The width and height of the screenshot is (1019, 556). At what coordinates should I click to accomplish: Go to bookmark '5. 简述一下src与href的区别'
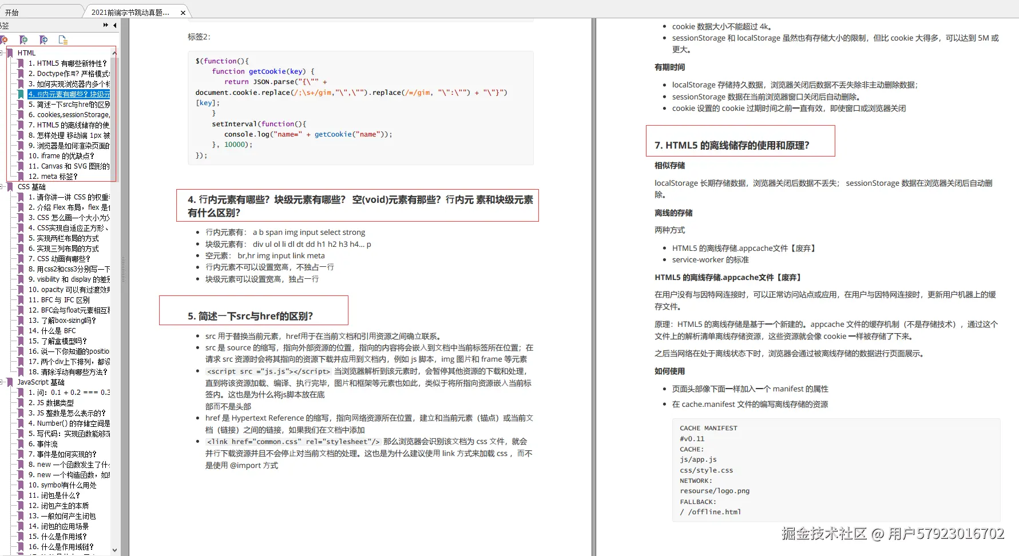pyautogui.click(x=69, y=105)
